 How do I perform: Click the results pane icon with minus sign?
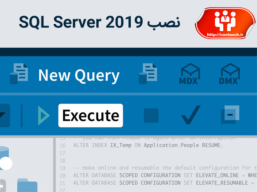tap(230, 115)
